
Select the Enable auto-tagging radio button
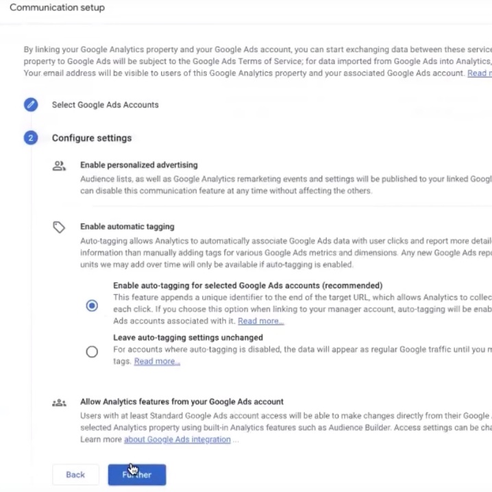(x=92, y=306)
